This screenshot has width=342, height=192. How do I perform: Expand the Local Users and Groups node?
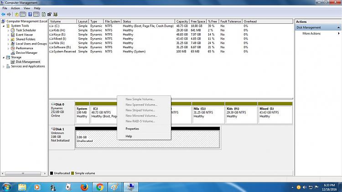pyautogui.click(x=9, y=44)
